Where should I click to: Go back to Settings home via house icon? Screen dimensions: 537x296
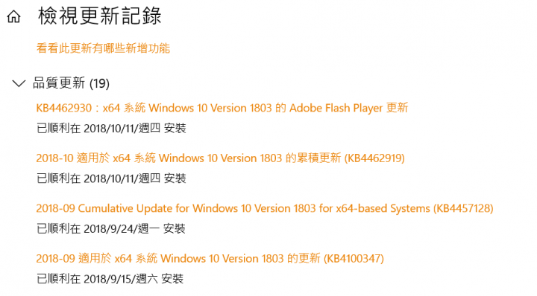[x=13, y=16]
